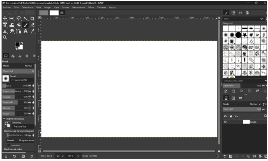Open the Capa menu
Viewport: 268px width, 161px height.
point(57,7)
